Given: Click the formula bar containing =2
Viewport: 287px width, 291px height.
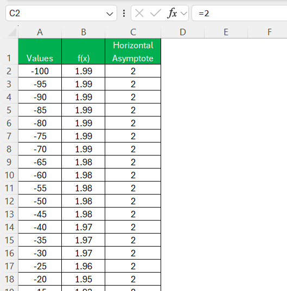Looking at the screenshot, I should tap(239, 13).
